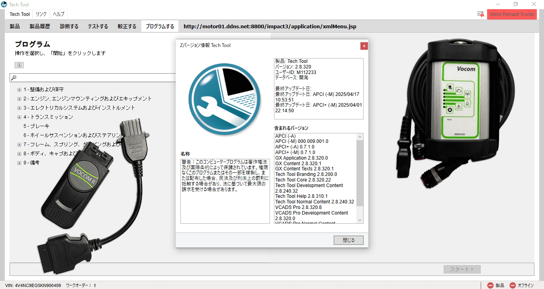544x289 pixels.
Task: Select the GX Application 2.8.320.0 entry
Action: [301, 158]
